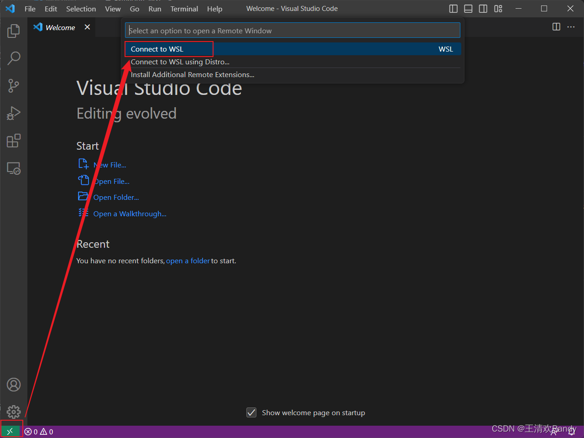Image resolution: width=584 pixels, height=438 pixels.
Task: Minimize the Visual Studio Code window
Action: pos(518,9)
